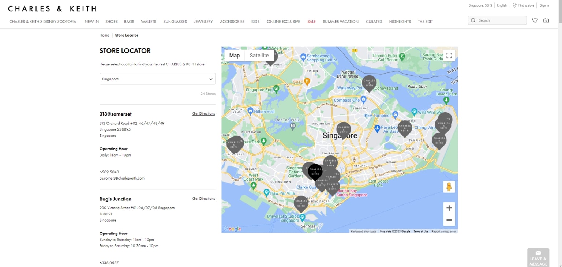This screenshot has height=267, width=562.
Task: Switch map to Satellite view
Action: coord(259,56)
